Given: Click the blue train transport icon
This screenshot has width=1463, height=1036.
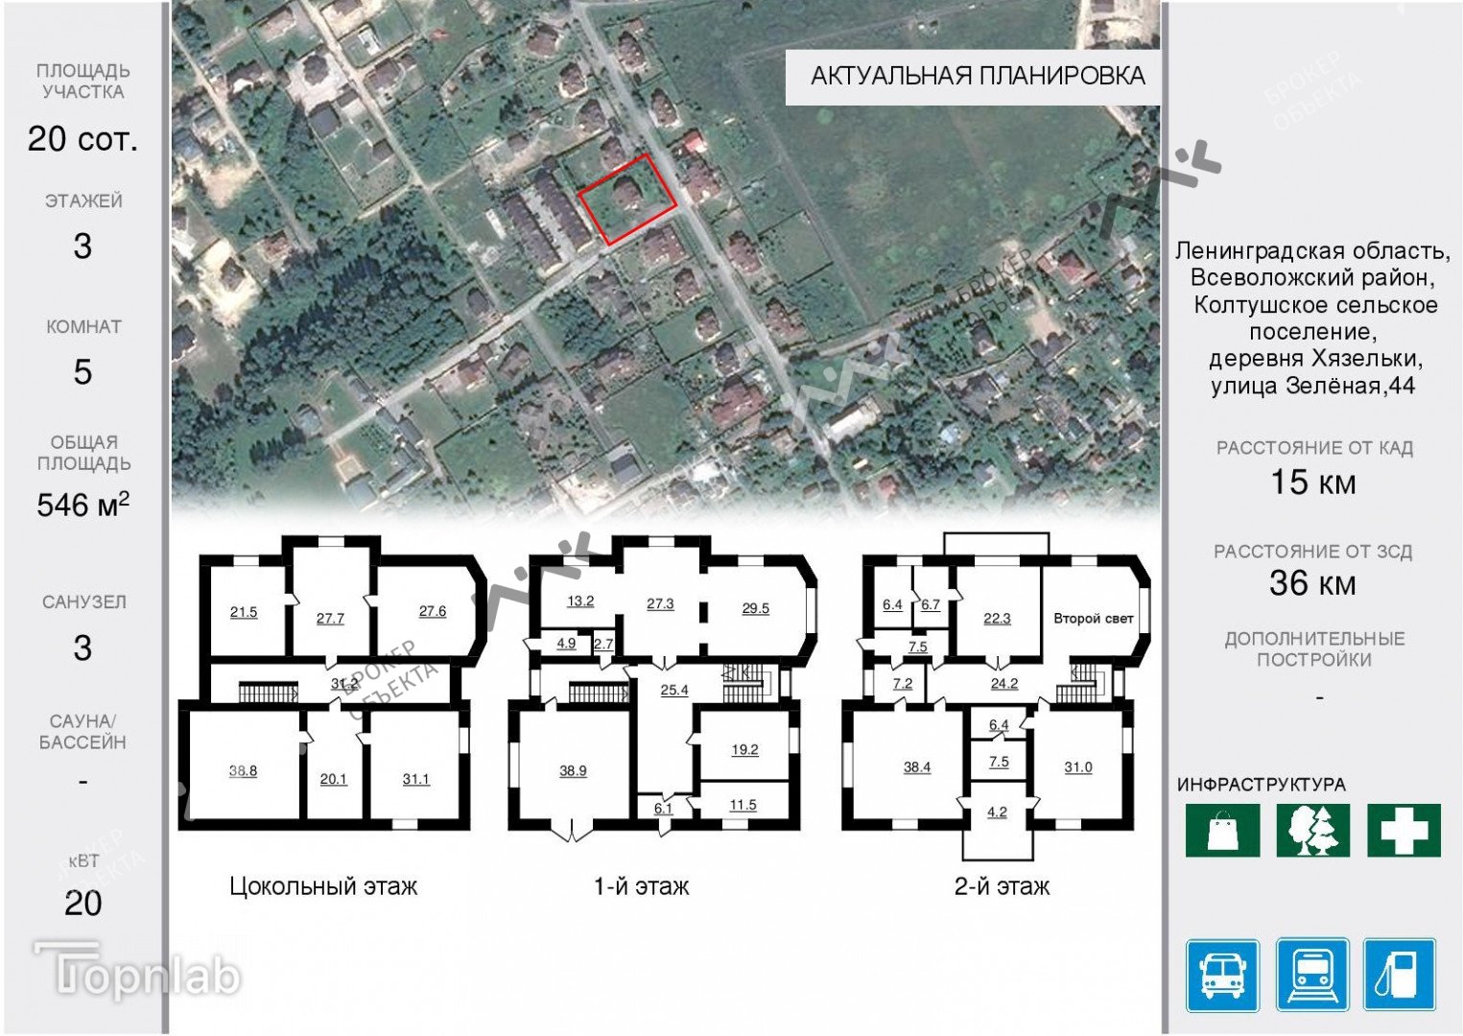Looking at the screenshot, I should [x=1312, y=975].
